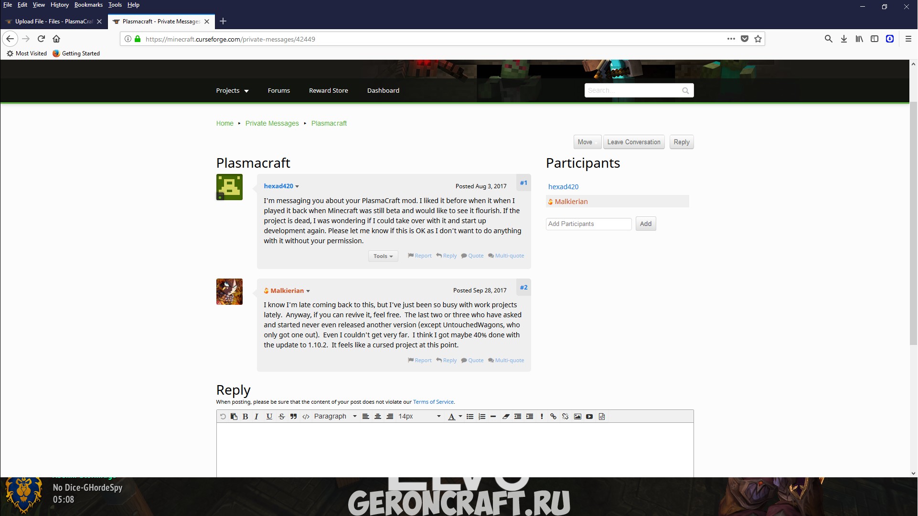This screenshot has width=918, height=516.
Task: Insert a numbered list
Action: (x=482, y=417)
